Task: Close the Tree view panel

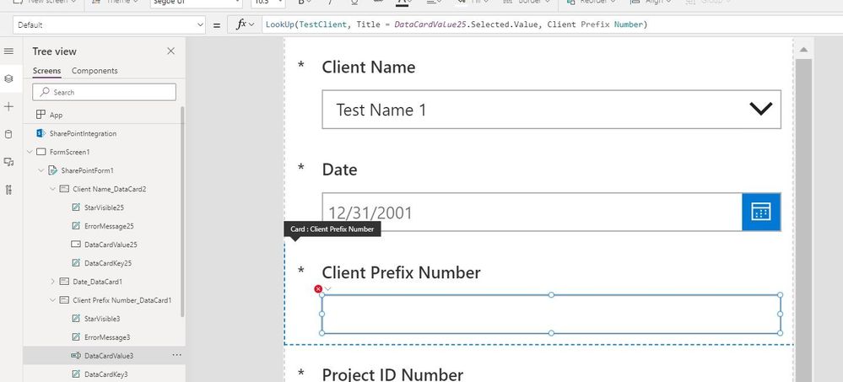Action: (x=170, y=51)
